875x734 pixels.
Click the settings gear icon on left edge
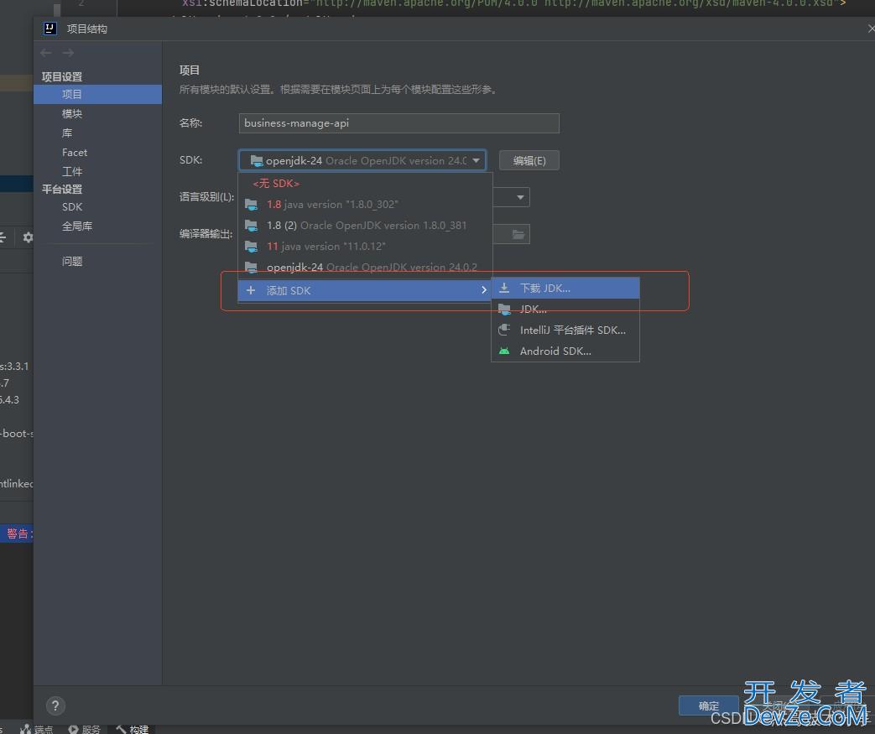point(28,237)
